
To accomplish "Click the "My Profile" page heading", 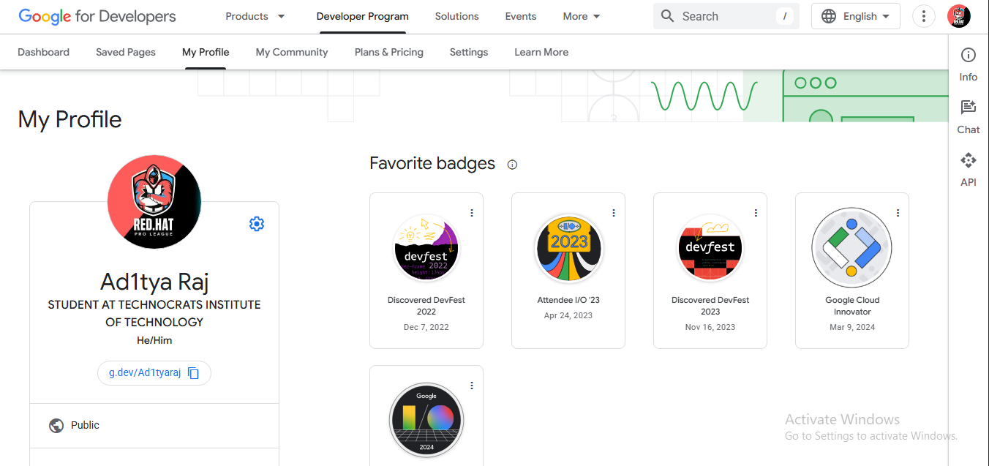I will coord(70,119).
